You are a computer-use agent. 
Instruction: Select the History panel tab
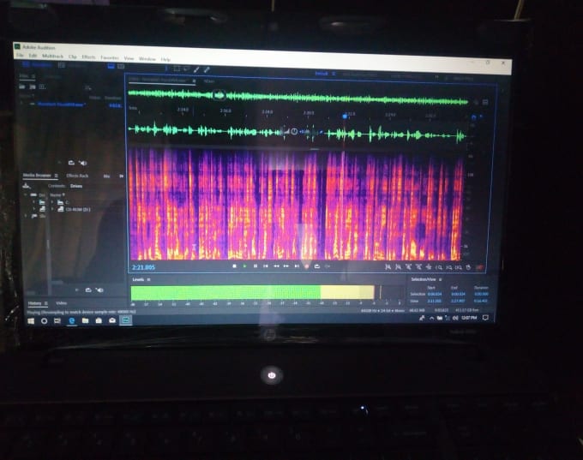point(34,303)
